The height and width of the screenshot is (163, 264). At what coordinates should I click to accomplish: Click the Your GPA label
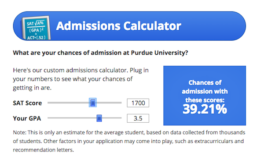(x=27, y=118)
